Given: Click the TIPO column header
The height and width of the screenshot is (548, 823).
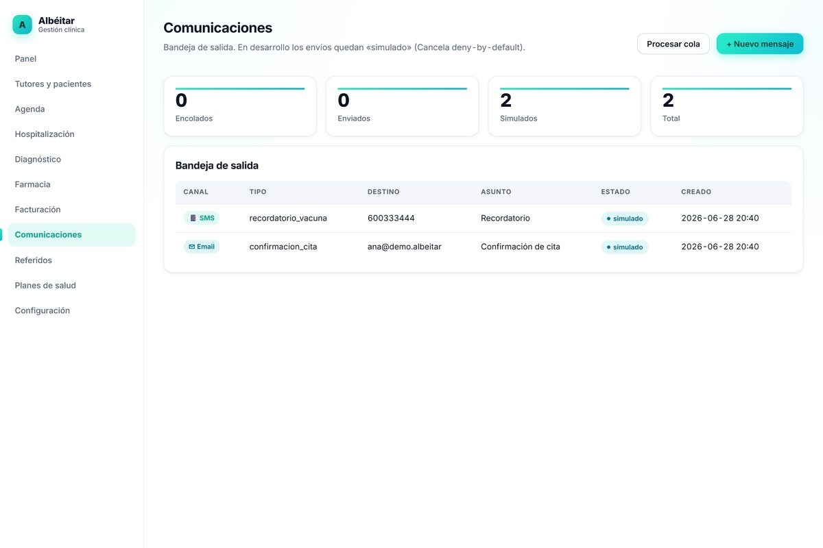Looking at the screenshot, I should [x=258, y=192].
